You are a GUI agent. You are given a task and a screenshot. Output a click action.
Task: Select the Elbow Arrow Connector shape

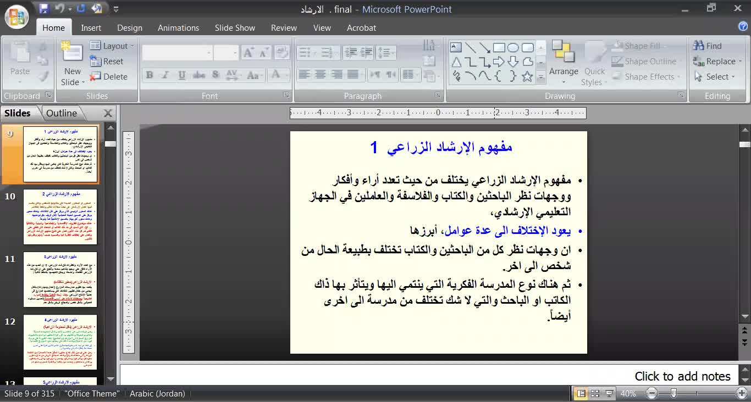pyautogui.click(x=484, y=62)
